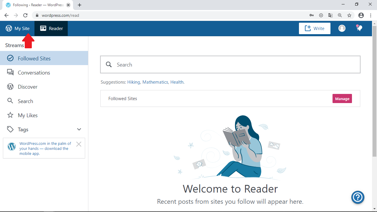Click the saved passwords key icon

point(312,15)
